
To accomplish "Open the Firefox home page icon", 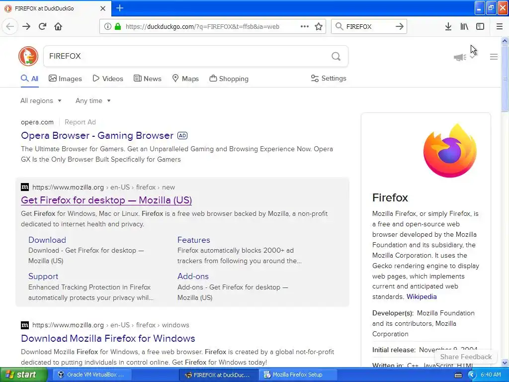I will (58, 26).
